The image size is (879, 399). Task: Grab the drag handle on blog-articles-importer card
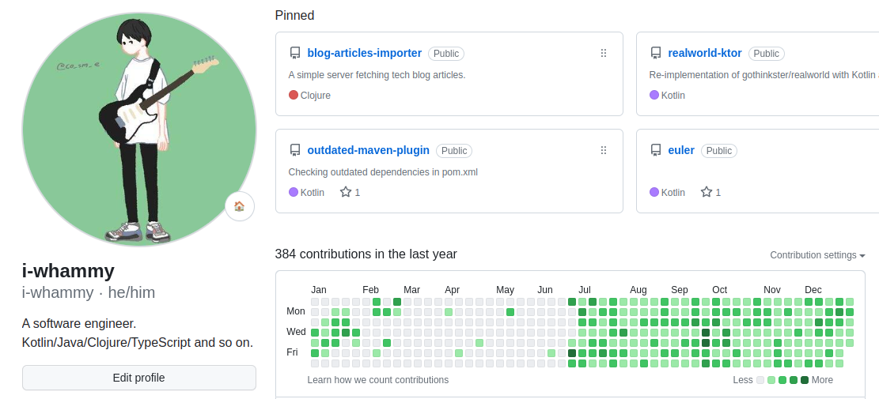pyautogui.click(x=604, y=53)
